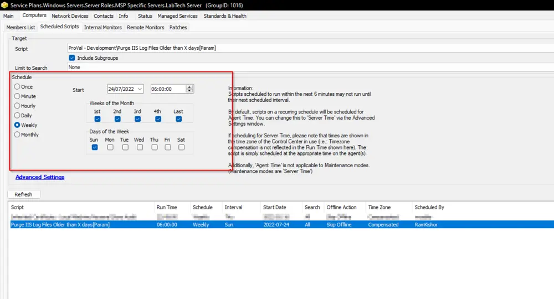
Task: Select the Minute schedule option
Action: point(17,96)
